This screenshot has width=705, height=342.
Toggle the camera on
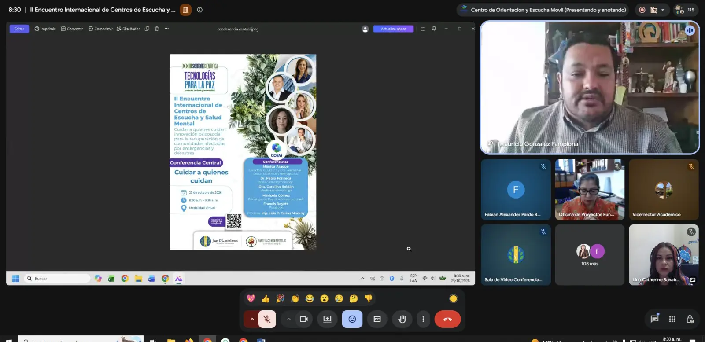pyautogui.click(x=303, y=319)
